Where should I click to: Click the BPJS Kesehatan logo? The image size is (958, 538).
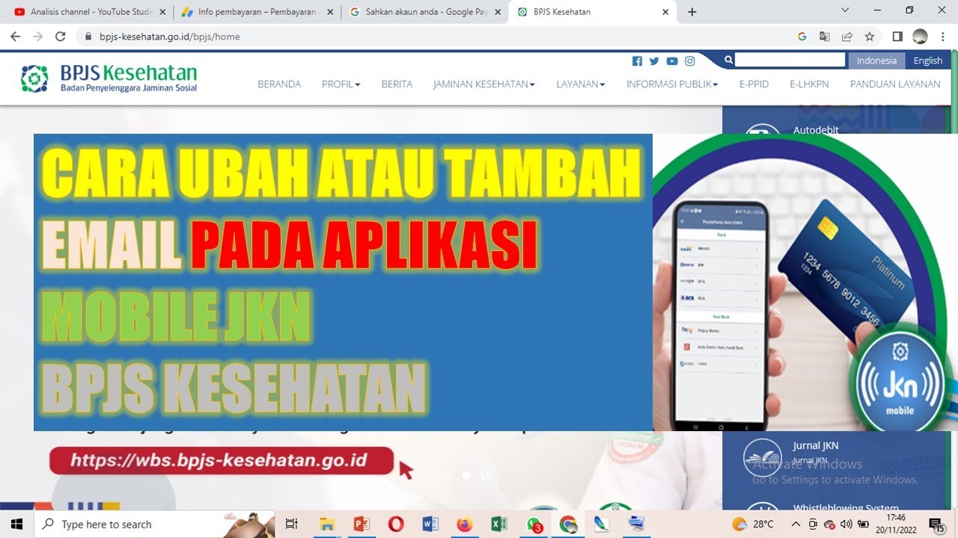click(x=109, y=78)
